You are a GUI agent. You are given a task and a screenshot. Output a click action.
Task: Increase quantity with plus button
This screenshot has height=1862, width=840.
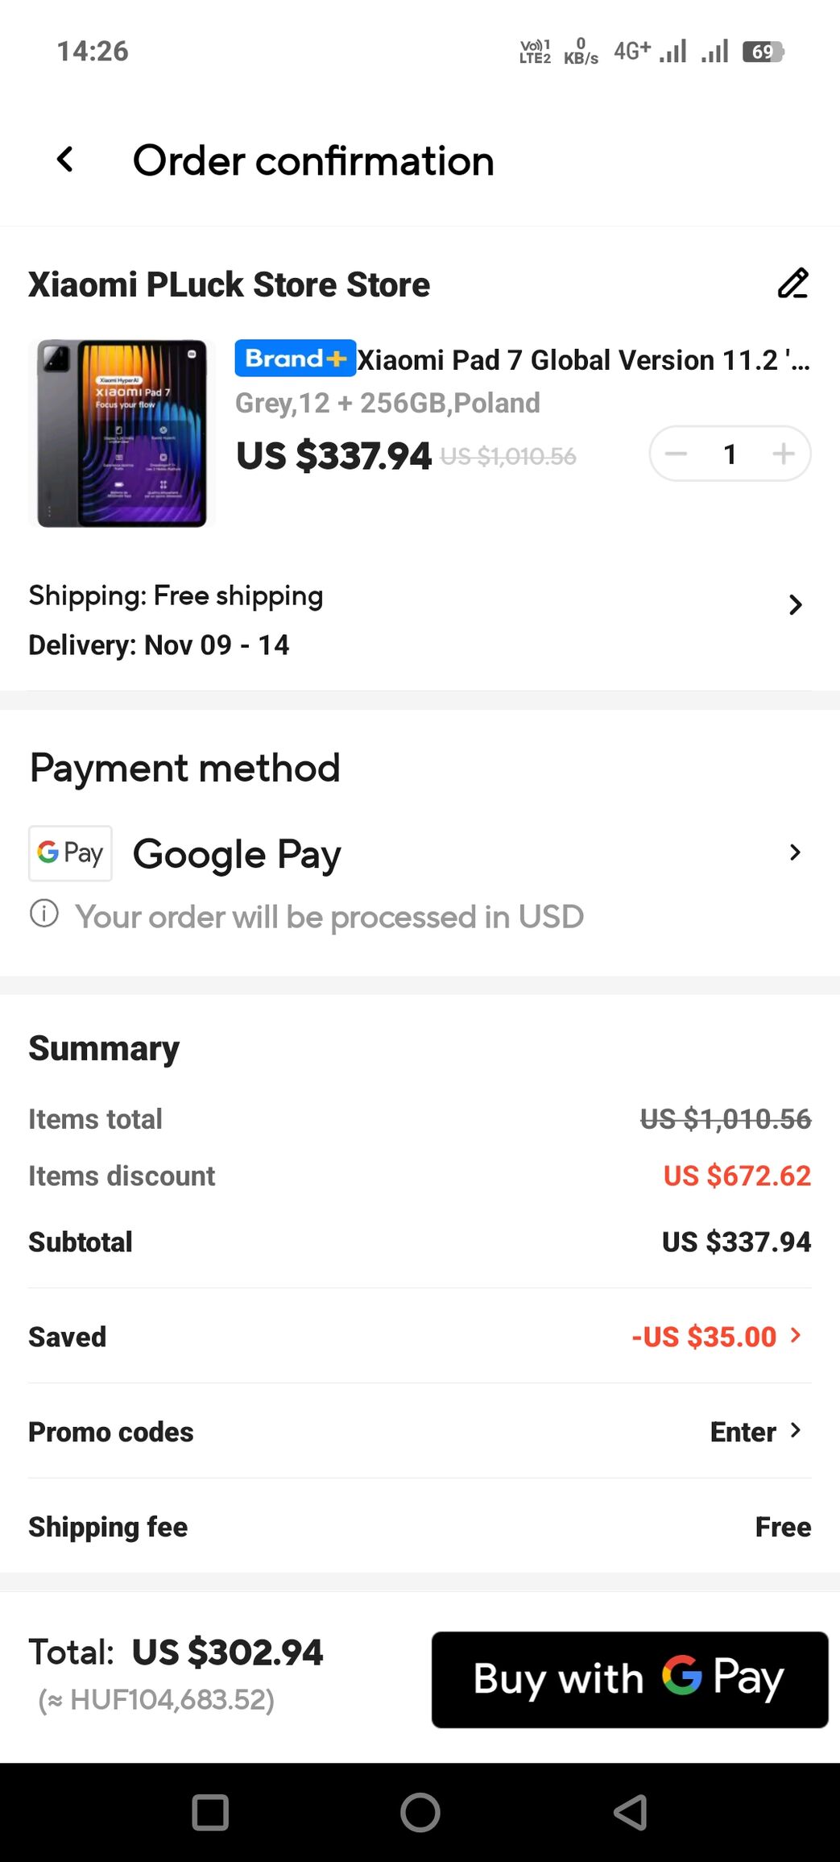pyautogui.click(x=783, y=454)
